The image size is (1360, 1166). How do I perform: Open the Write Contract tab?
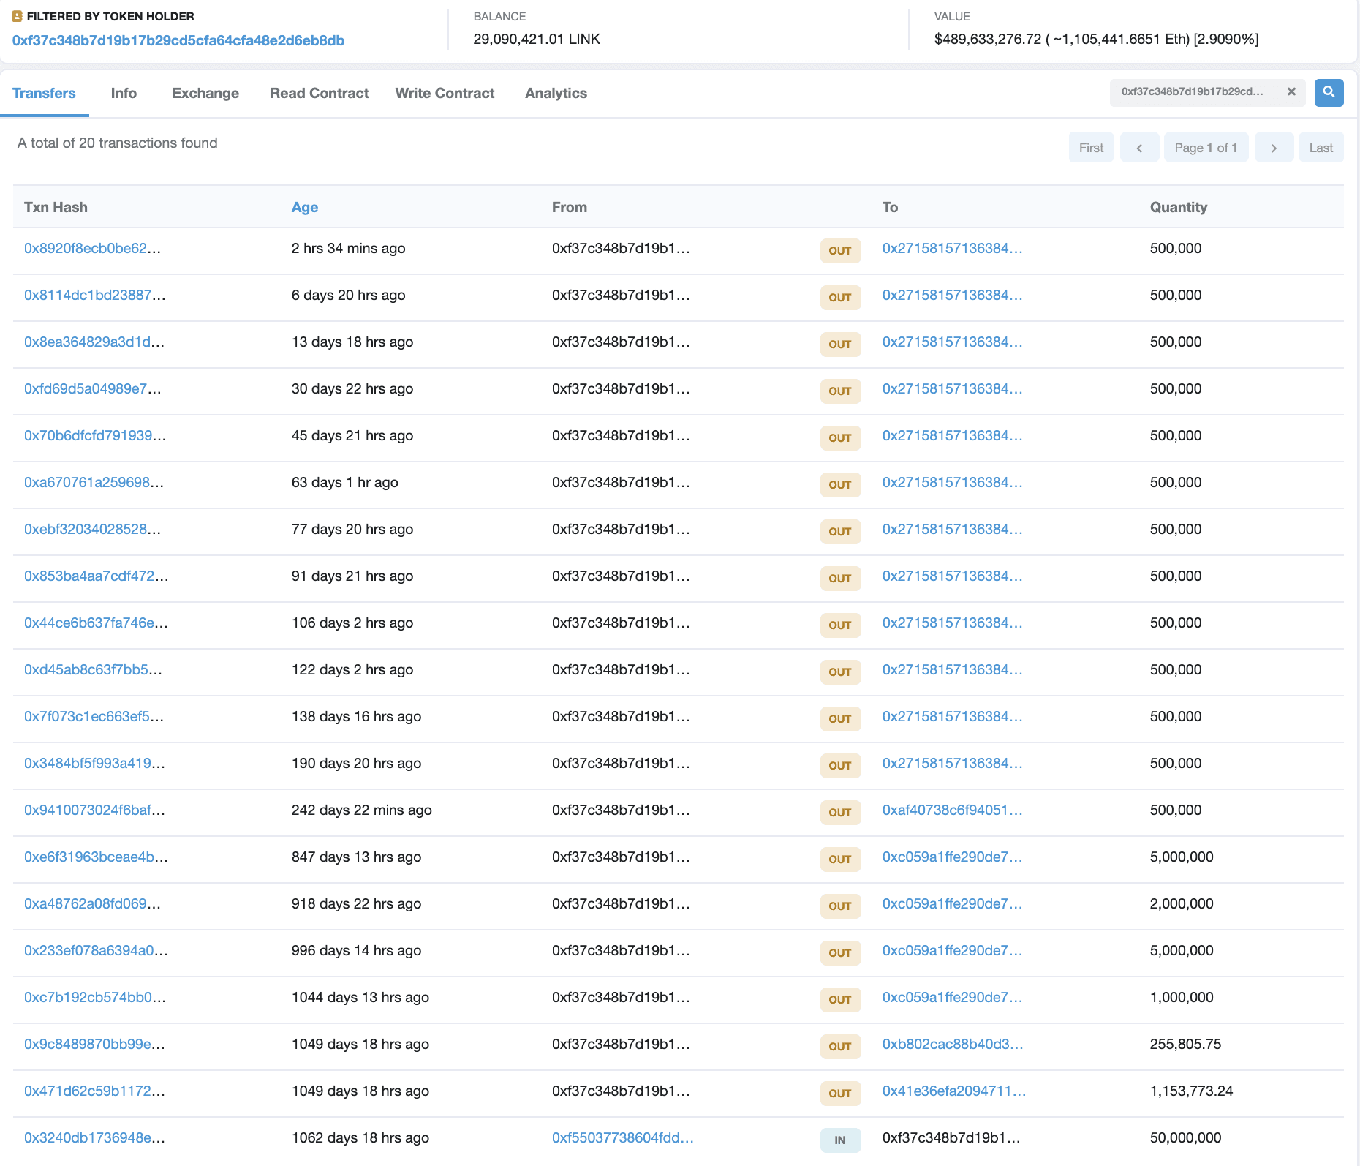point(445,94)
